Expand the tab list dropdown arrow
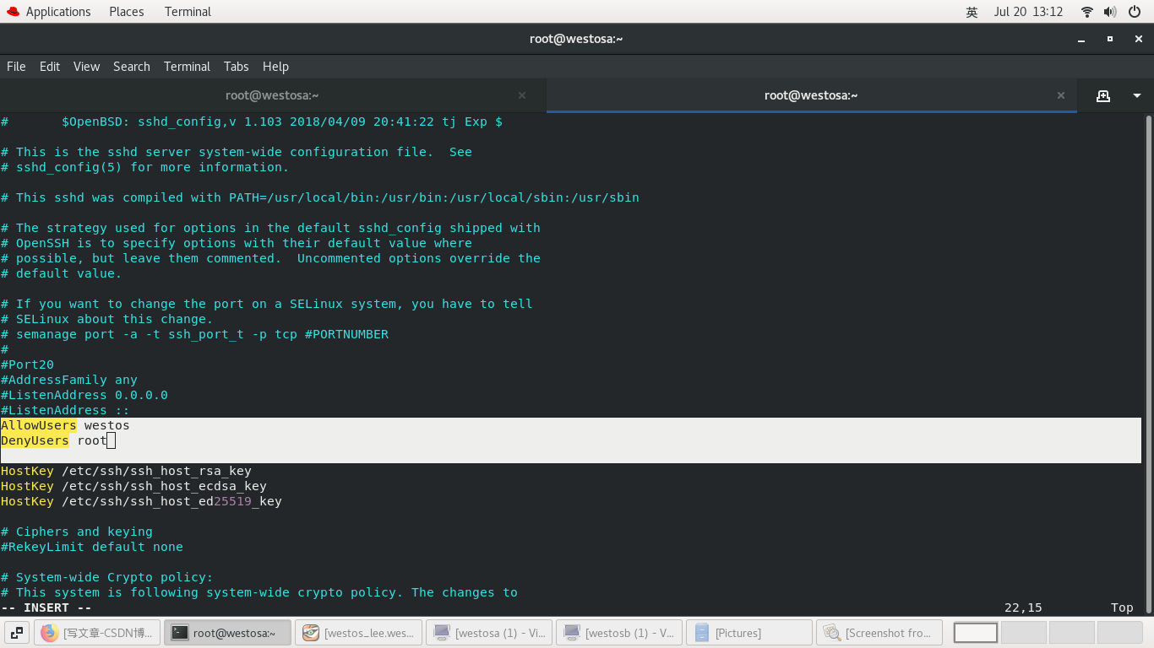Image resolution: width=1154 pixels, height=648 pixels. click(1137, 95)
